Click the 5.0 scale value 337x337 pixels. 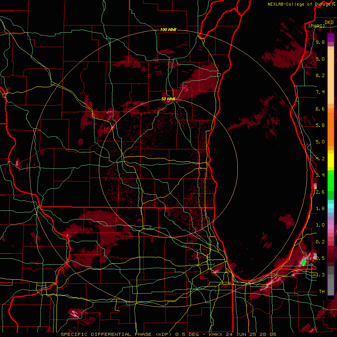(x=320, y=142)
